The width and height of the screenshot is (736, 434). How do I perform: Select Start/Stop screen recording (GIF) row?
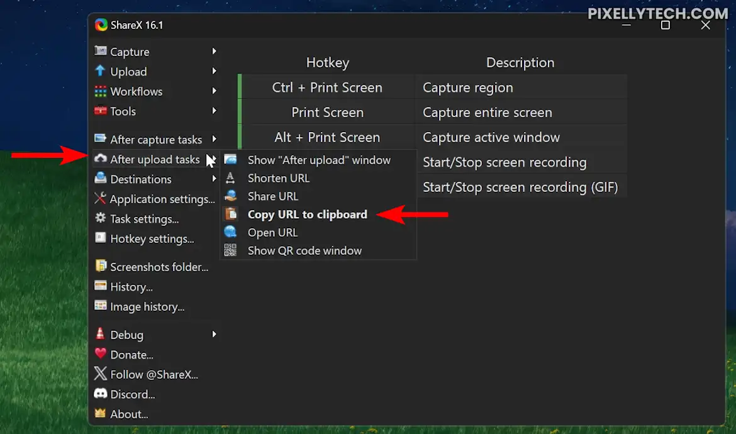521,187
